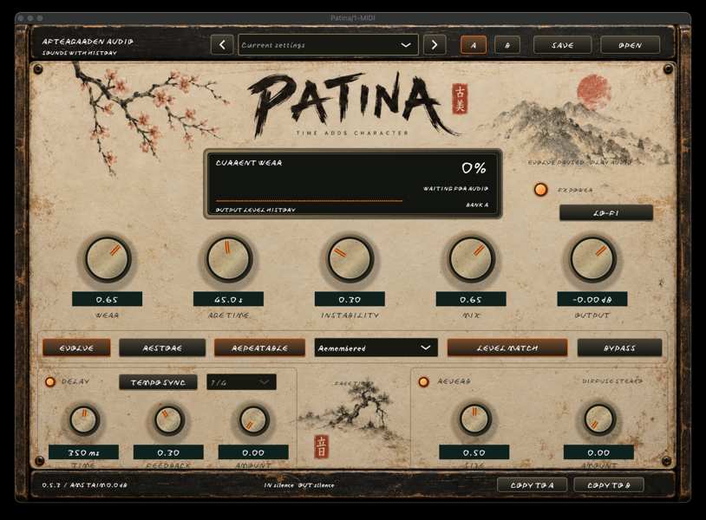Go to the next preset with the right arrow

(435, 45)
